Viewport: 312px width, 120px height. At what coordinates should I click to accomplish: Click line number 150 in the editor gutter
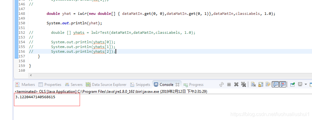point(22,23)
